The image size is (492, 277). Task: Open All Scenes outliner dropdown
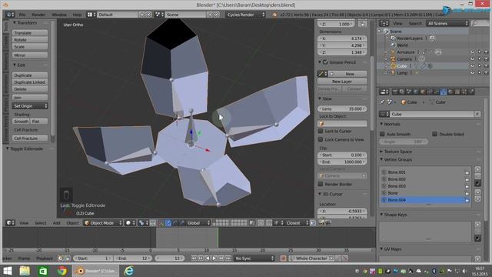click(x=447, y=23)
